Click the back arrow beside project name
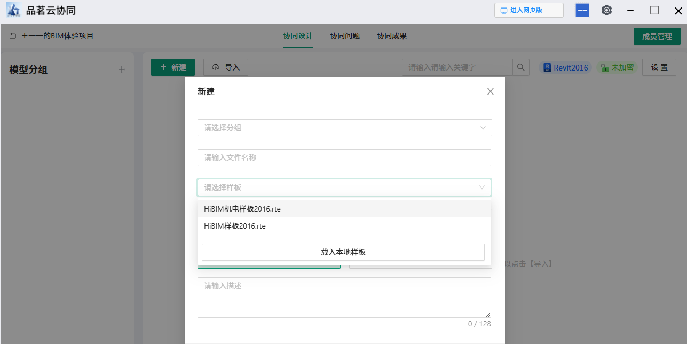 tap(13, 36)
